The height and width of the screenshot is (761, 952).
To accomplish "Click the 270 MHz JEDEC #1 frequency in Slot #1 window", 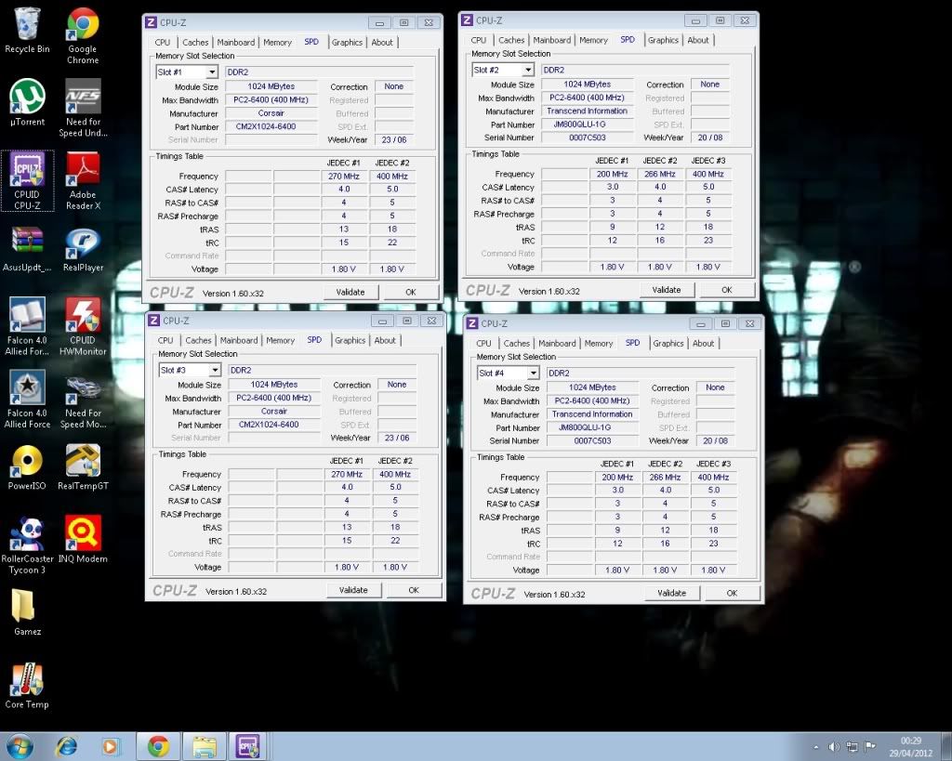I will [x=344, y=176].
